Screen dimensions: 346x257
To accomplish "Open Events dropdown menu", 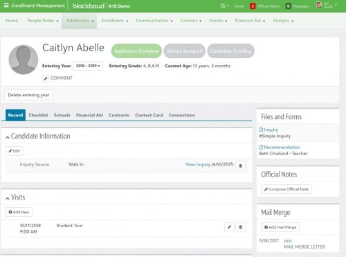I will 218,21.
